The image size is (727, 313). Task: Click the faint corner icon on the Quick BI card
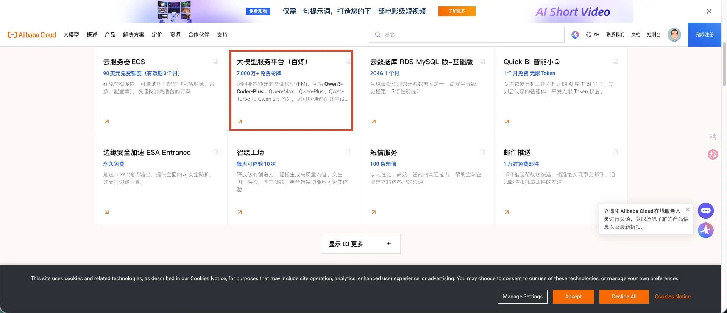(x=615, y=61)
